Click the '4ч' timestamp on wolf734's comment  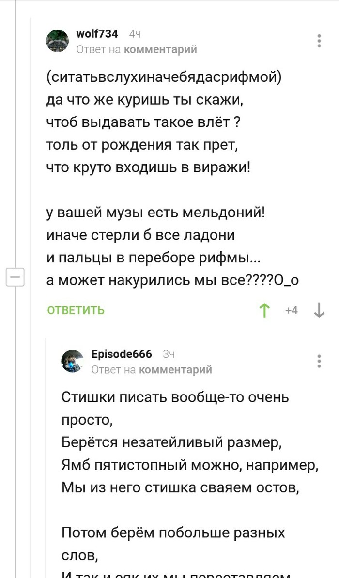click(135, 34)
